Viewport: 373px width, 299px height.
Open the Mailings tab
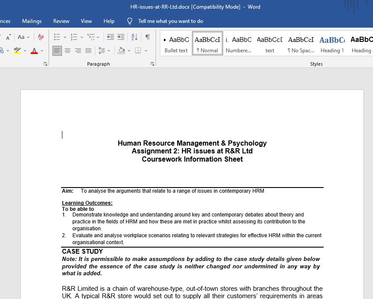coord(32,21)
